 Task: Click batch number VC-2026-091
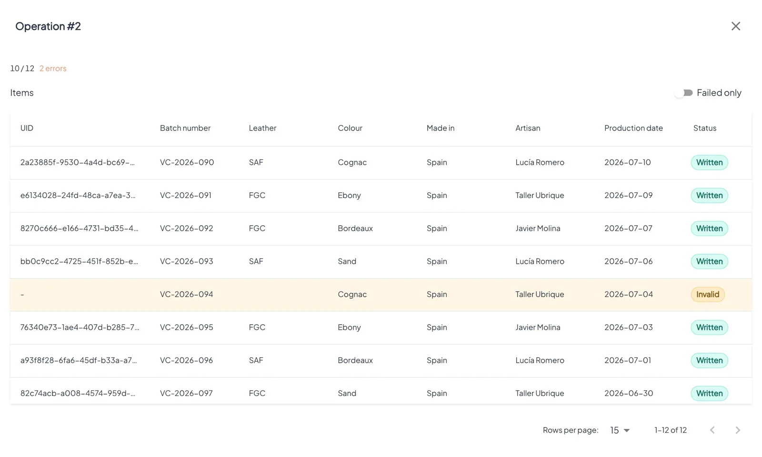point(186,196)
